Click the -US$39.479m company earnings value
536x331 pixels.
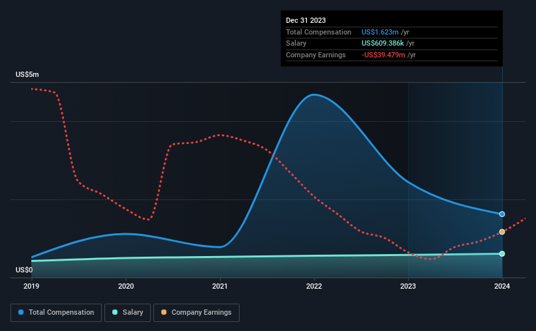click(x=383, y=55)
